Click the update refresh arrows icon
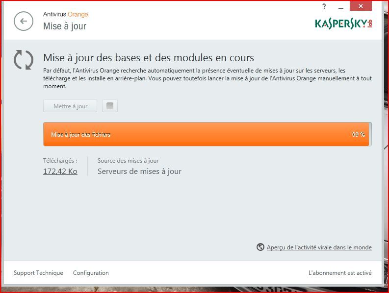This screenshot has height=293, width=389. click(24, 60)
